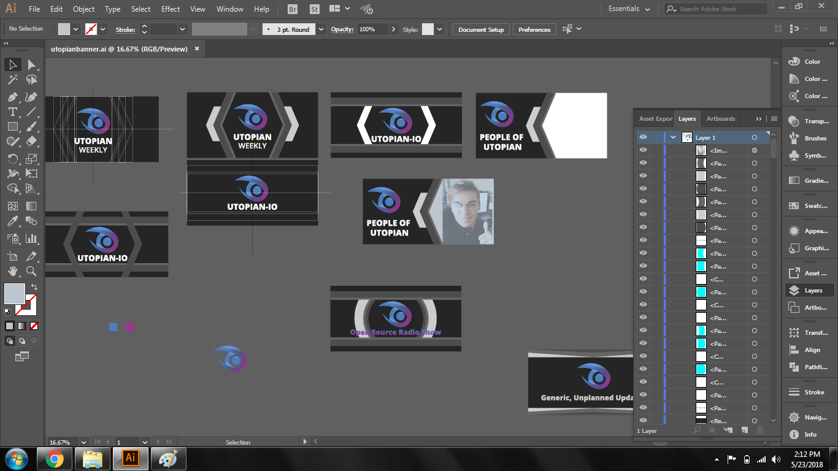
Task: Click the Search Adobe Stock field
Action: point(715,9)
